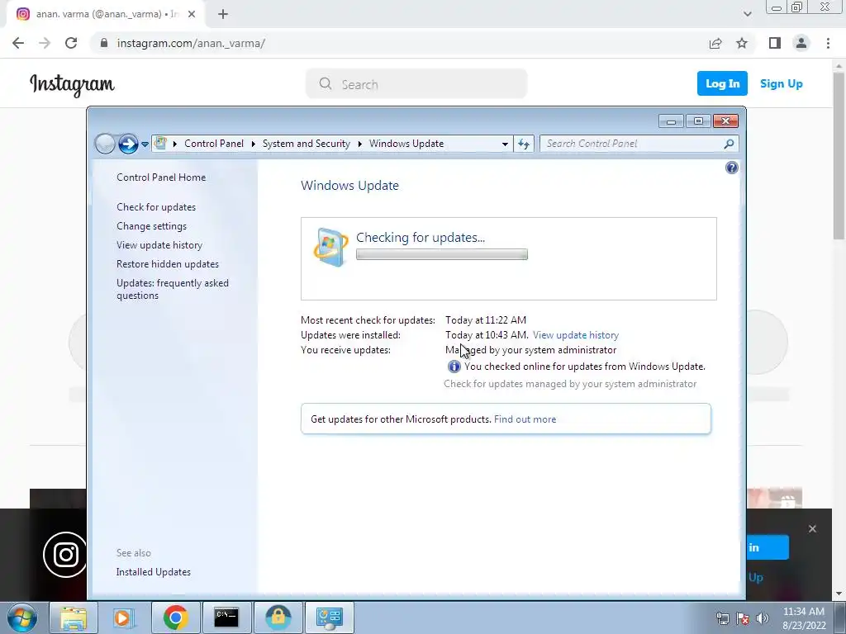Select Windows Update in the breadcrumb
Image resolution: width=846 pixels, height=634 pixels.
click(x=406, y=144)
